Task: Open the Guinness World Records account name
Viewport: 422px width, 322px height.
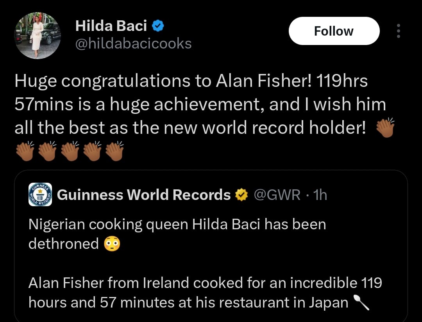Action: 144,194
